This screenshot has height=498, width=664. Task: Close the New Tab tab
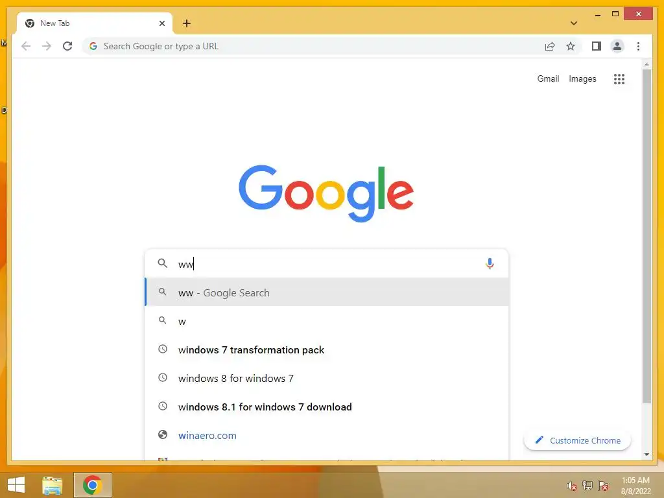coord(161,23)
